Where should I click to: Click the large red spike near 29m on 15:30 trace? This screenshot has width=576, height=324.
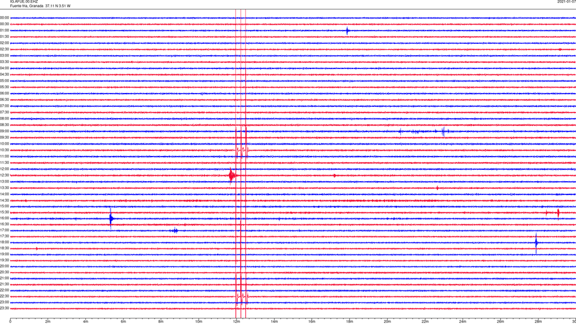tap(558, 212)
